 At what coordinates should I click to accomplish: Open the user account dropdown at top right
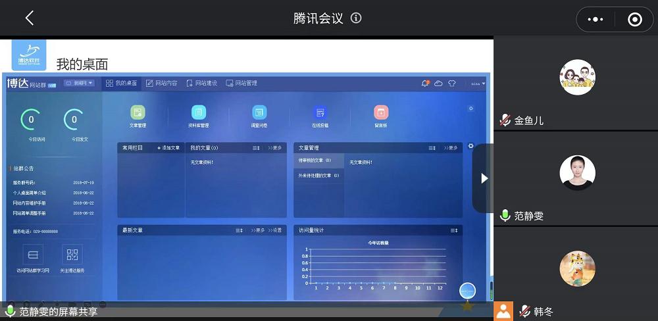(x=478, y=84)
